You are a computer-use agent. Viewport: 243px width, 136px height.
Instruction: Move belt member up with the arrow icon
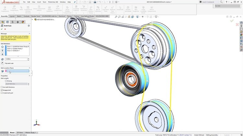[3, 50]
